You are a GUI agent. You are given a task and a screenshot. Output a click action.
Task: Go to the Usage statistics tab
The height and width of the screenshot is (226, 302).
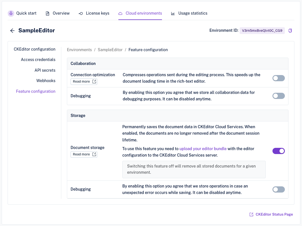click(x=189, y=13)
